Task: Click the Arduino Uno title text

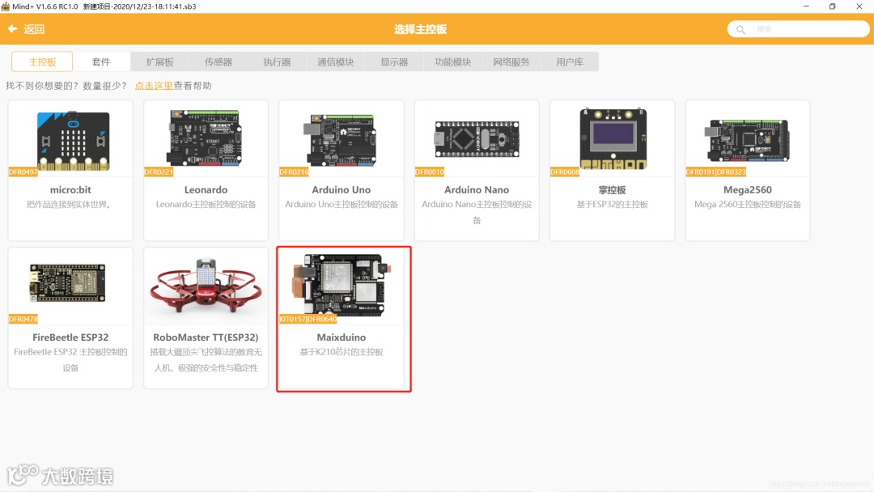Action: (342, 189)
